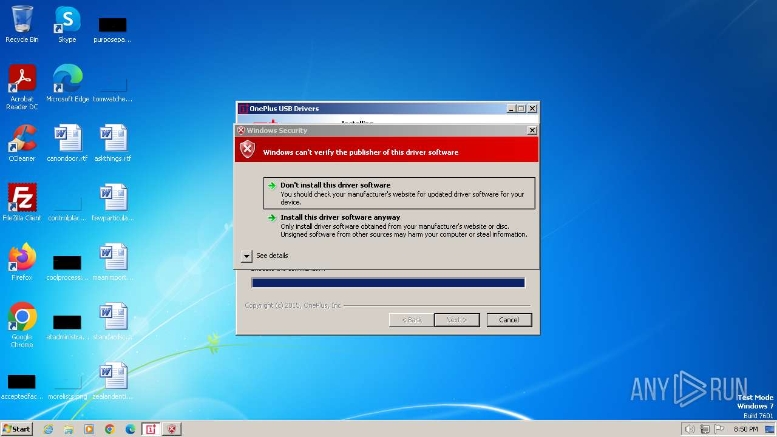
Task: Click the 8:50 PM taskbar clock
Action: coord(746,429)
